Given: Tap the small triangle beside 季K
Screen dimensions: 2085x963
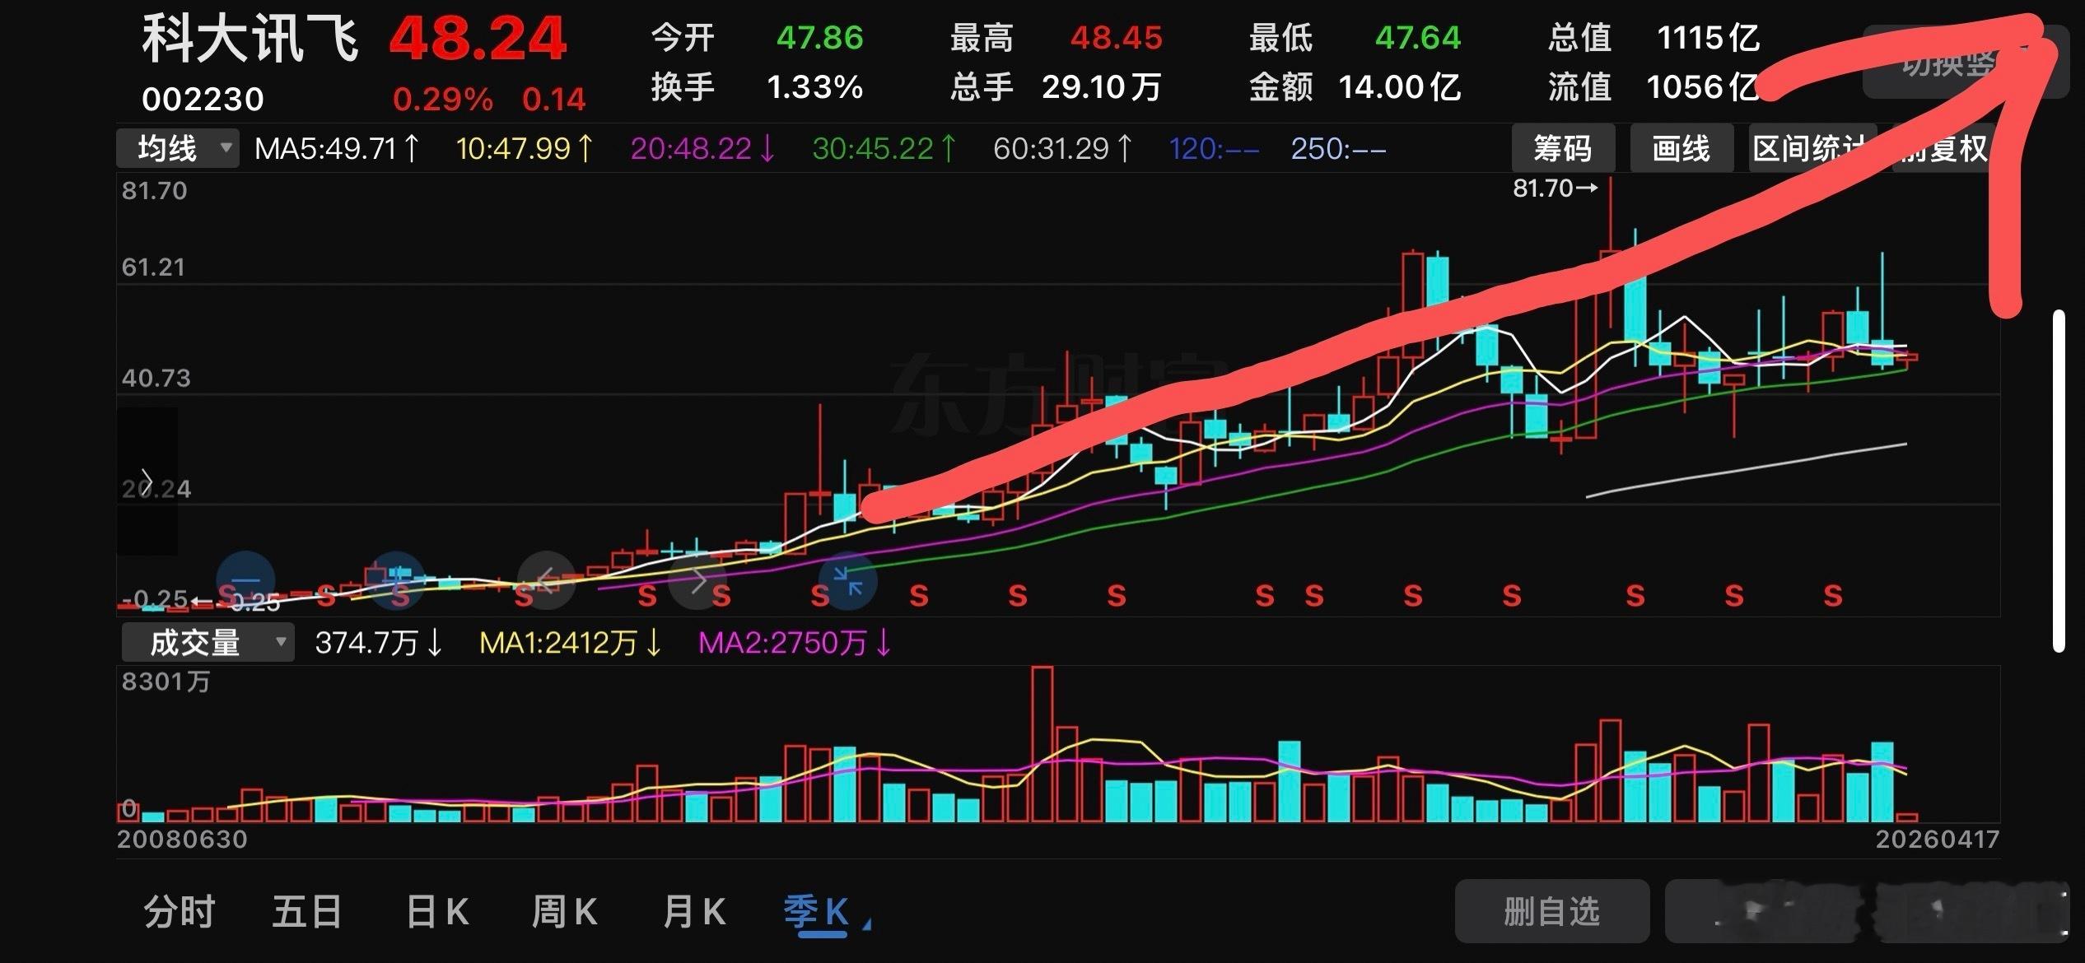Looking at the screenshot, I should (x=866, y=926).
